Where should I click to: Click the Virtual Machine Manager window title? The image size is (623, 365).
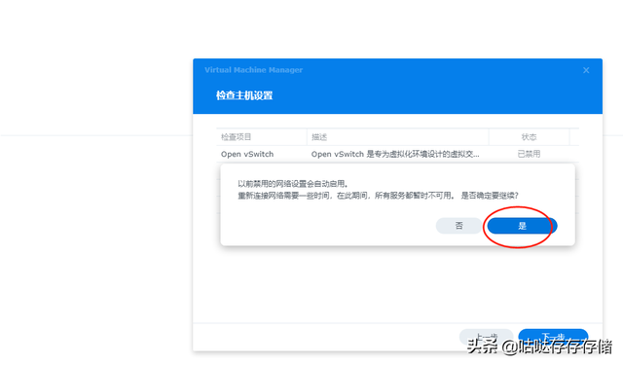pos(253,70)
